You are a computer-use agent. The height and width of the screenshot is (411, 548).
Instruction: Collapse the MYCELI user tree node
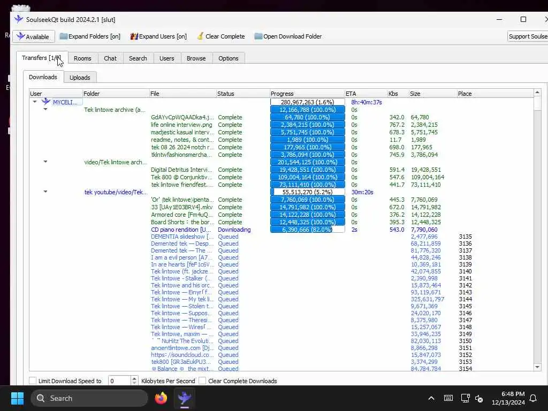click(x=35, y=102)
